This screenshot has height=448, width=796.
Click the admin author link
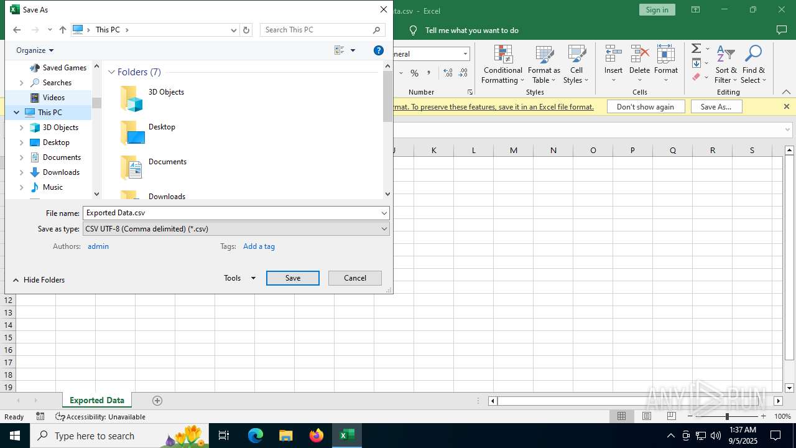(x=98, y=246)
